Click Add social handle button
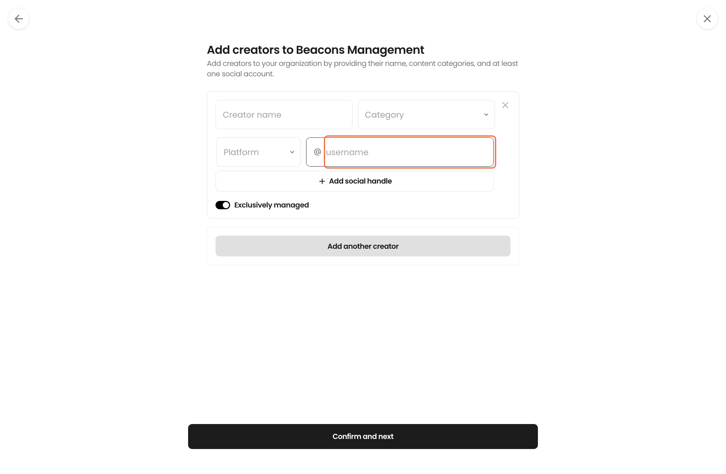The image size is (726, 474). [355, 181]
